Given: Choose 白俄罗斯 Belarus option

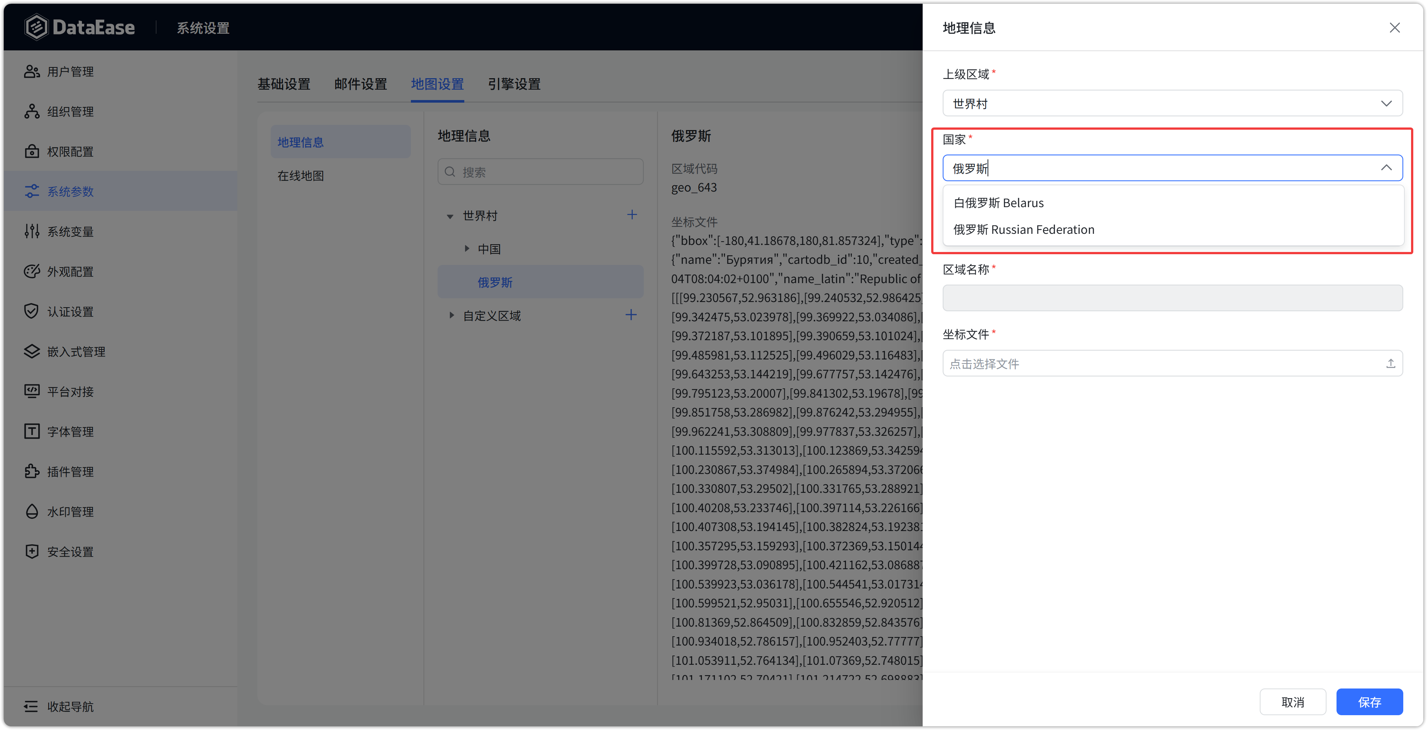Looking at the screenshot, I should 1173,203.
